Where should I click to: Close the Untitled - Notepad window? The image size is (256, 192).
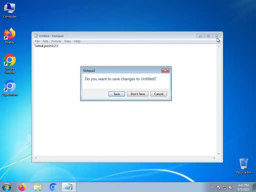[217, 36]
